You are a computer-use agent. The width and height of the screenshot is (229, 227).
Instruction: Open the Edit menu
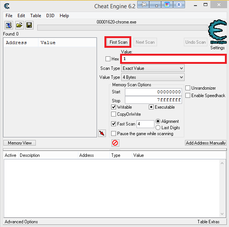(21, 16)
